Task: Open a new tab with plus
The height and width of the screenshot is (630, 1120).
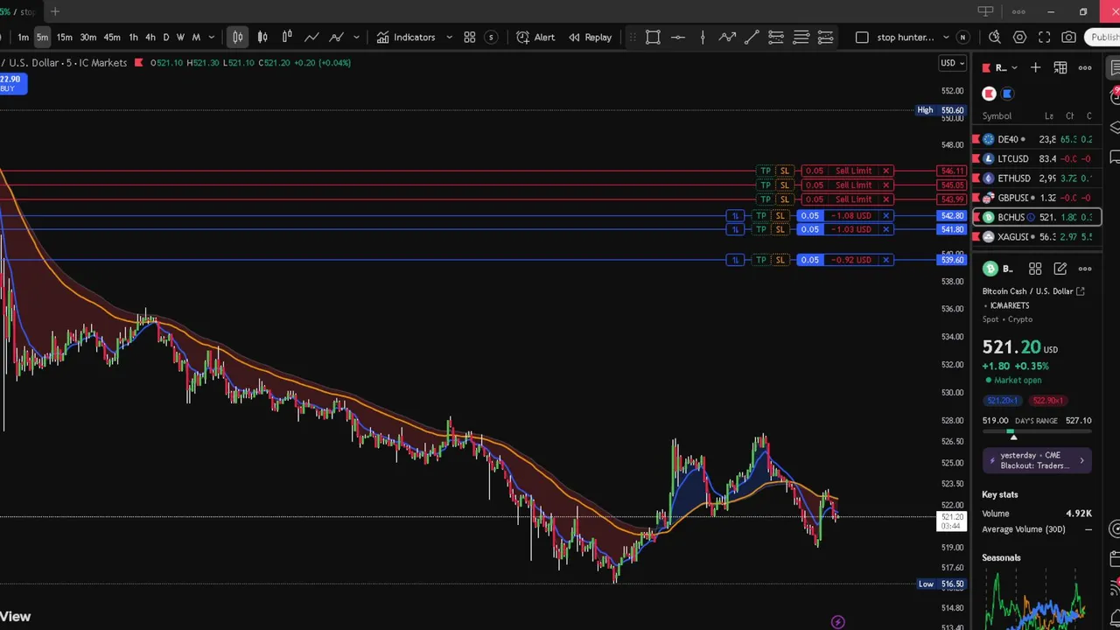Action: (55, 11)
